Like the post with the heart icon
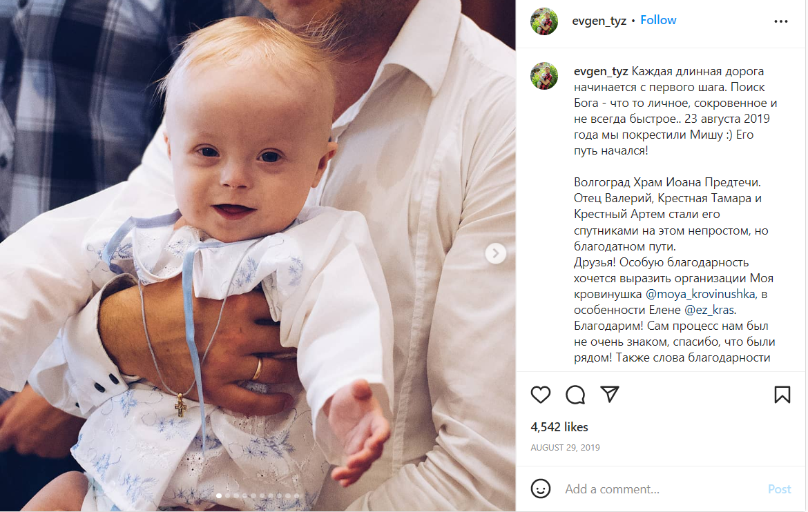Viewport: 808px width, 512px height. tap(541, 395)
